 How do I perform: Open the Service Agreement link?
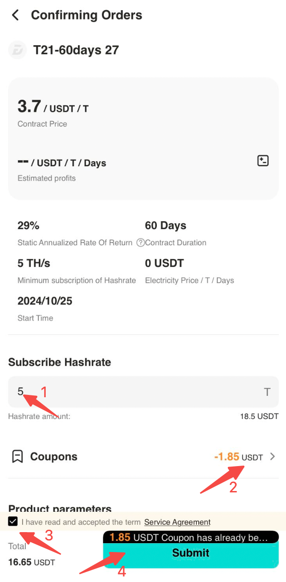point(177,522)
